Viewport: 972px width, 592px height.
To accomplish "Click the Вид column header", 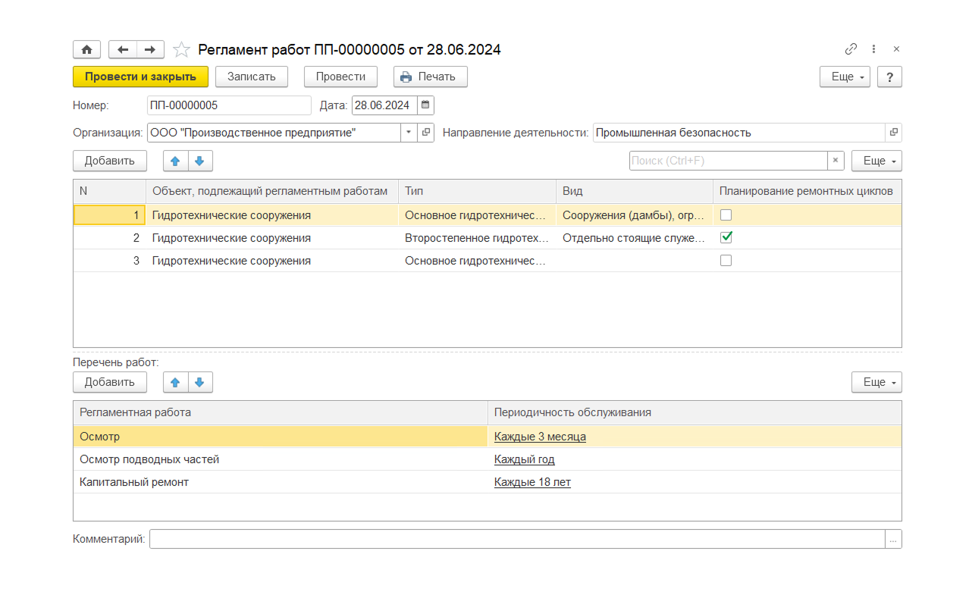I will tap(635, 191).
